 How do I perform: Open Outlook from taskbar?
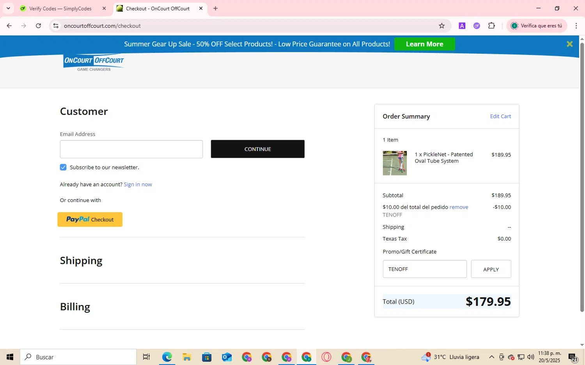coord(227,357)
